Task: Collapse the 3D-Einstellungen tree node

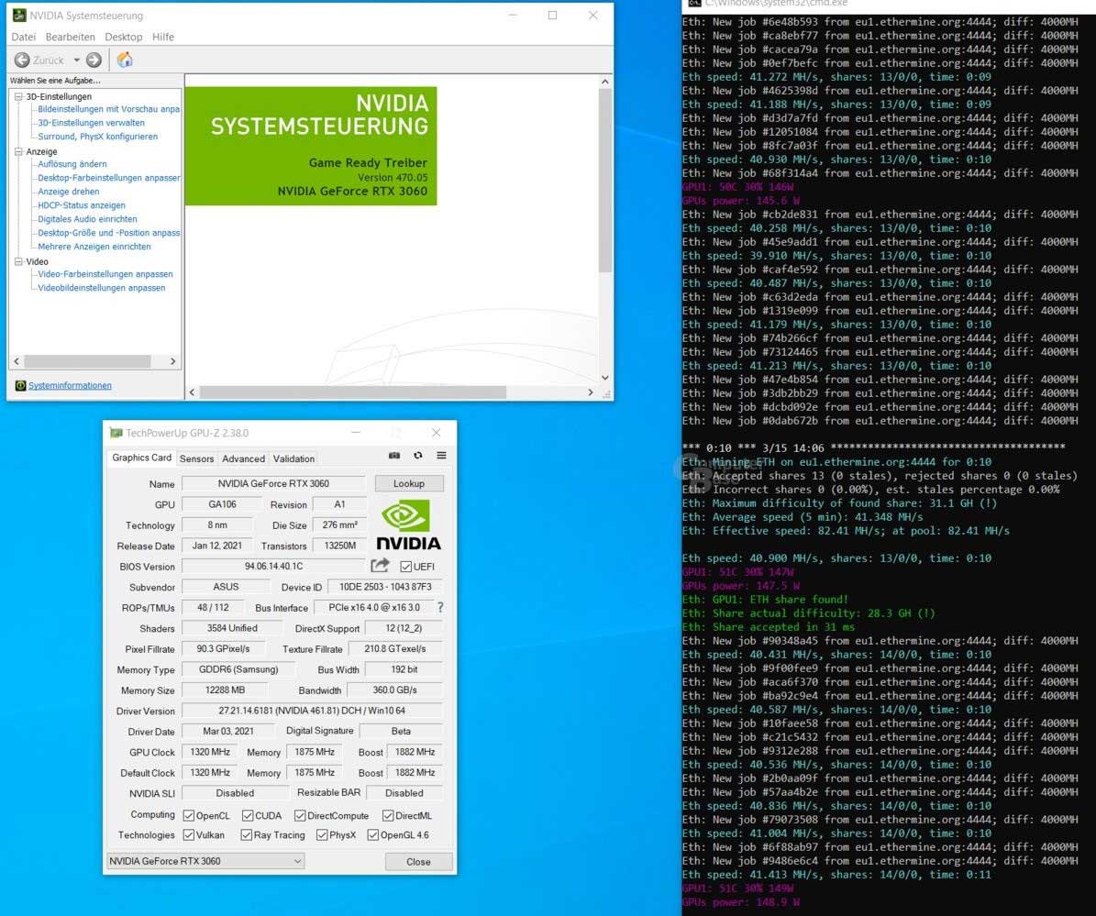Action: (x=19, y=96)
